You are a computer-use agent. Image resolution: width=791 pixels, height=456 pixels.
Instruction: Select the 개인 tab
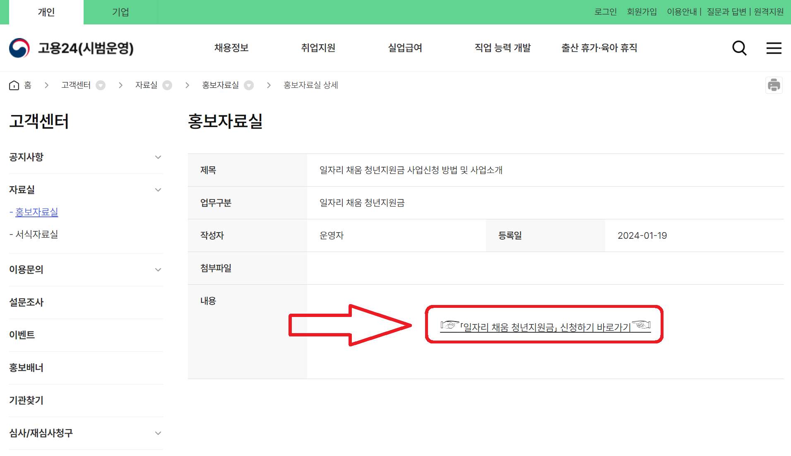pyautogui.click(x=46, y=12)
